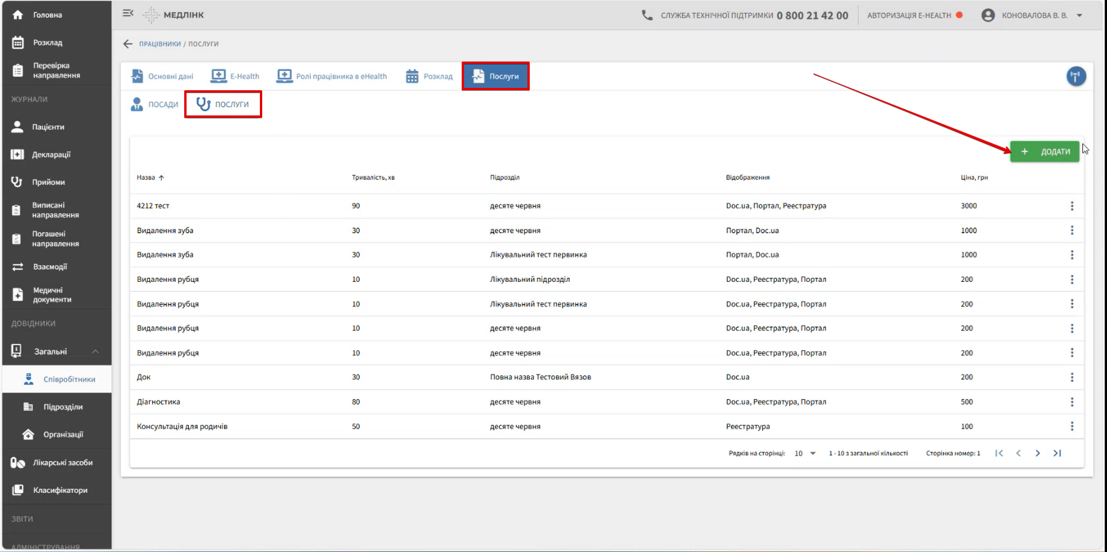Open Пацієнти journal in sidebar

tap(48, 127)
